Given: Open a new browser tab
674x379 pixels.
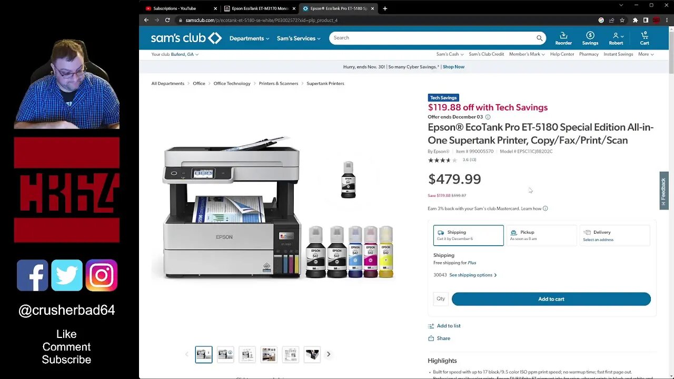Looking at the screenshot, I should click(385, 8).
